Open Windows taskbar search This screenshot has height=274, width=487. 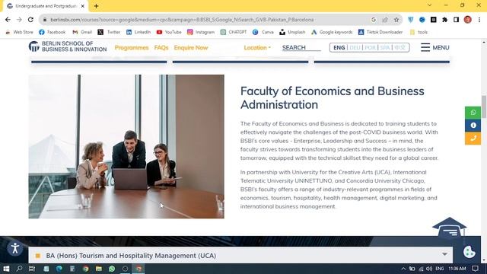(x=19, y=269)
